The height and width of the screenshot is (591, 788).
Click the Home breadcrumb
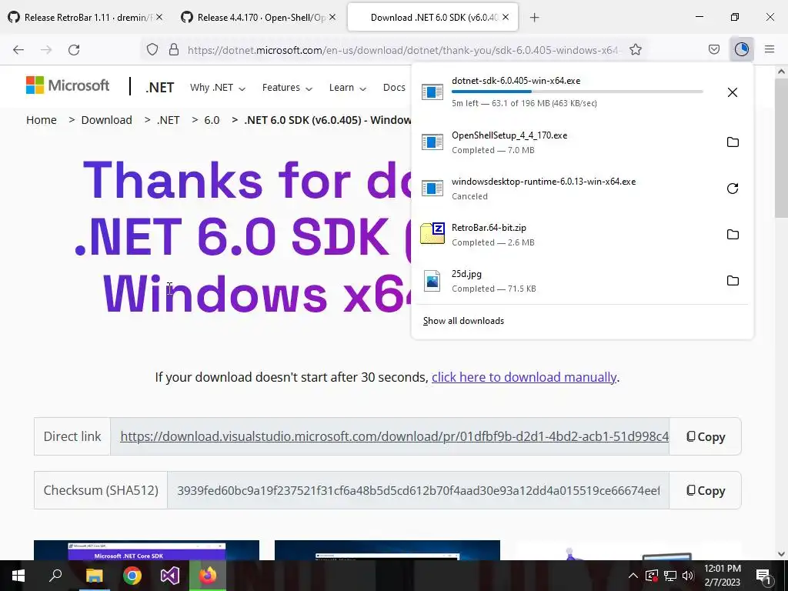pyautogui.click(x=42, y=120)
